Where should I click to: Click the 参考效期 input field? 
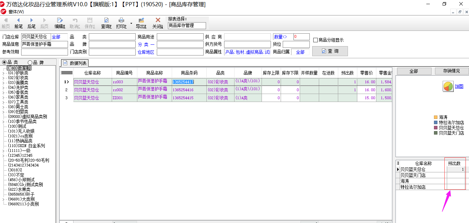pos(44,52)
